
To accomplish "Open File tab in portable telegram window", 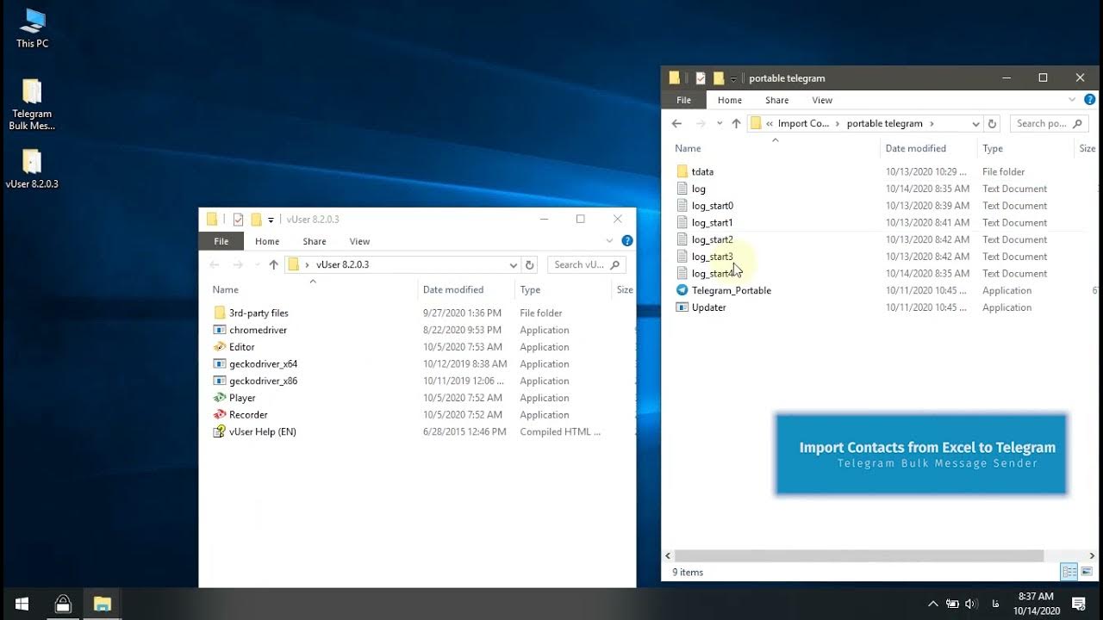I will pos(683,100).
